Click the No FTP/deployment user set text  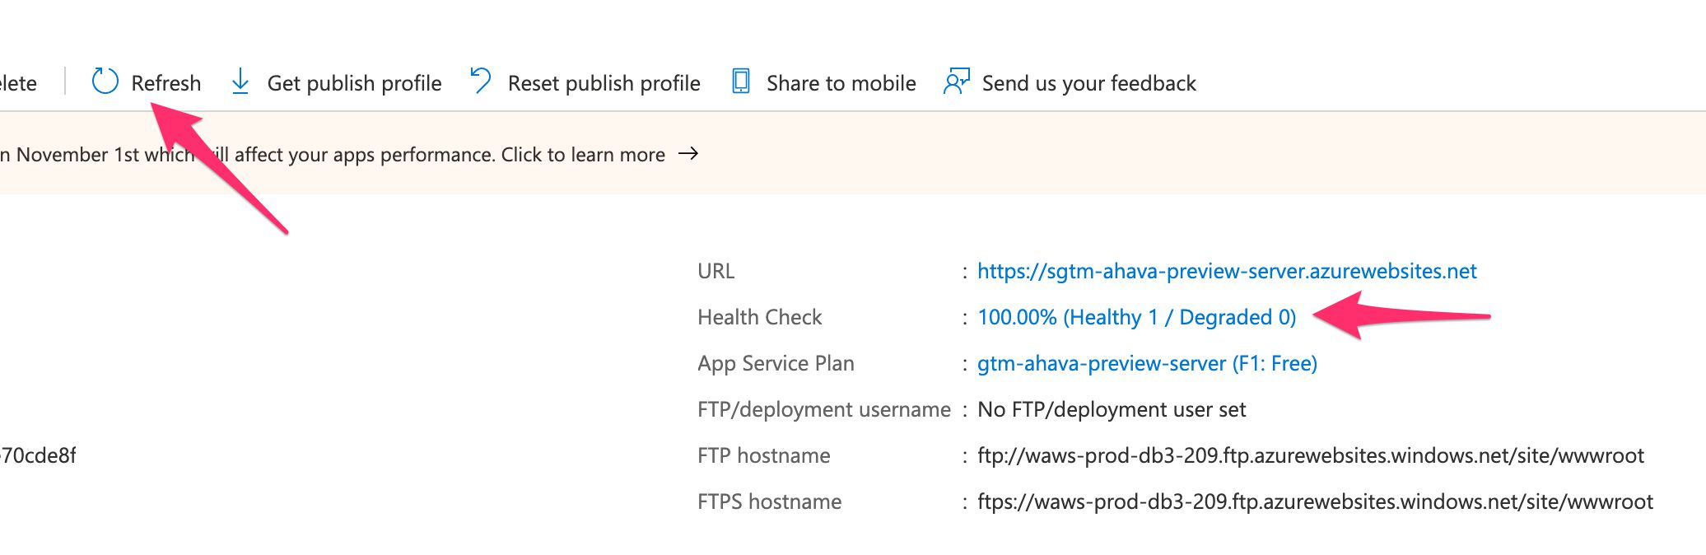click(1112, 409)
